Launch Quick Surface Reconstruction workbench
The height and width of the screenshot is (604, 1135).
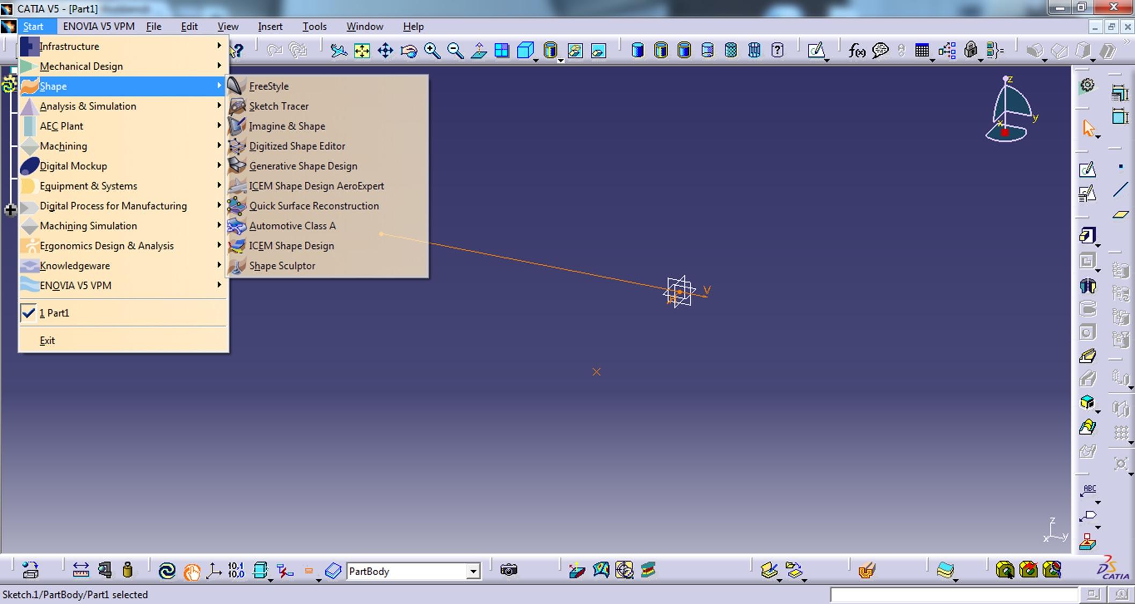(327, 206)
